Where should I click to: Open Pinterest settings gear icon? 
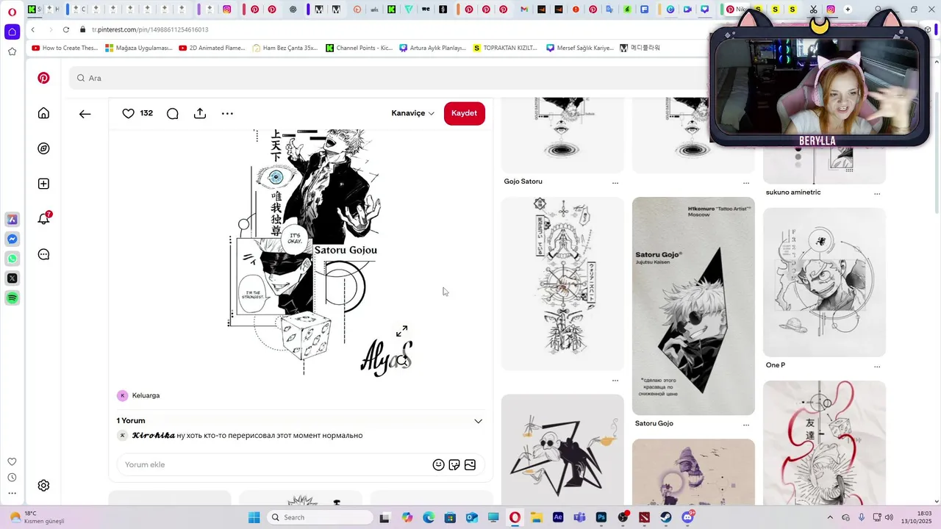pos(43,486)
